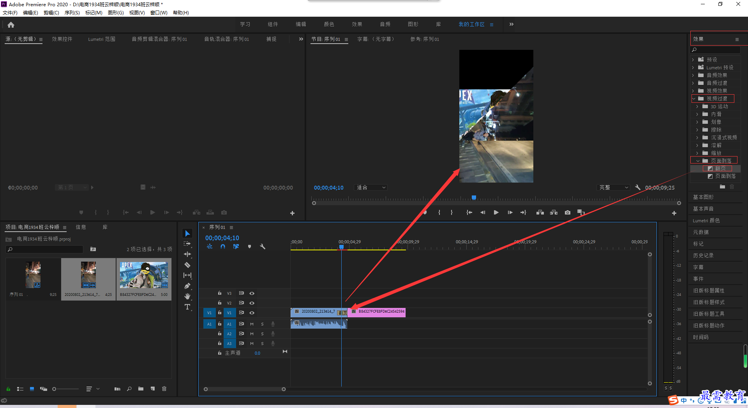Expand the 预设 effects folder
748x408 pixels.
pos(693,60)
